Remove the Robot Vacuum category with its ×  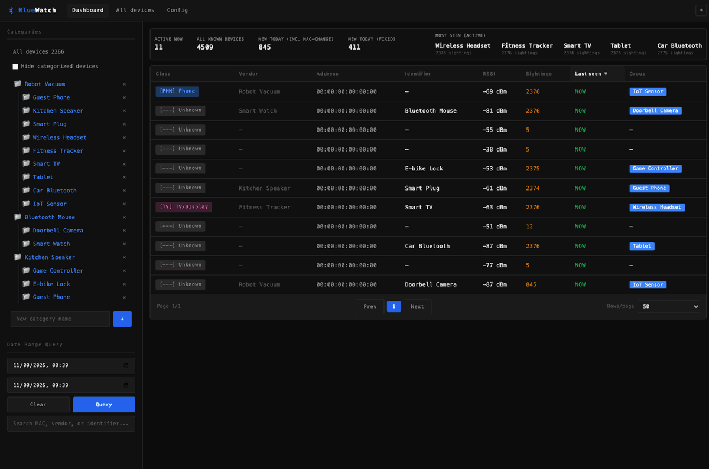124,84
